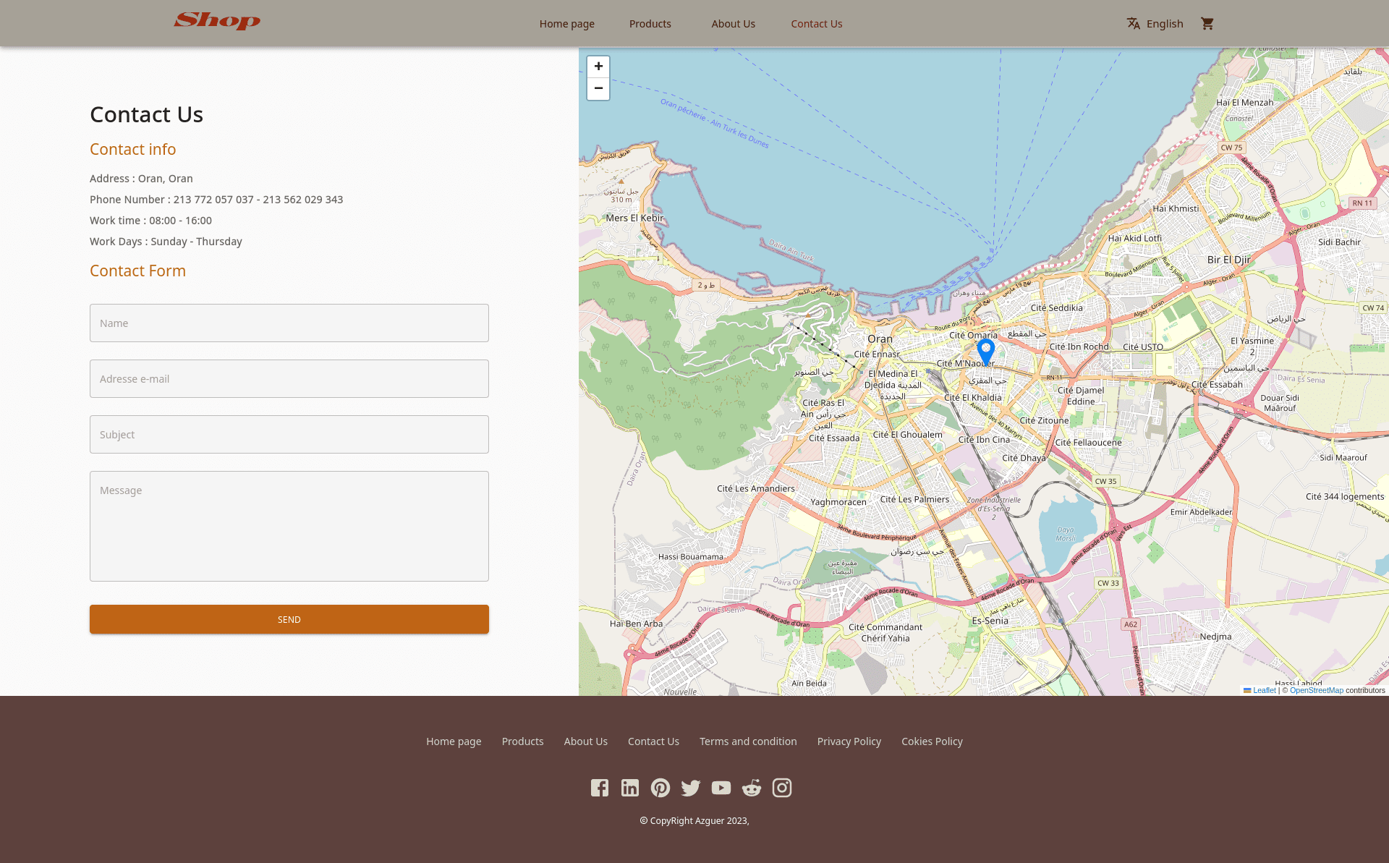Open Products in the top navigation

click(650, 24)
